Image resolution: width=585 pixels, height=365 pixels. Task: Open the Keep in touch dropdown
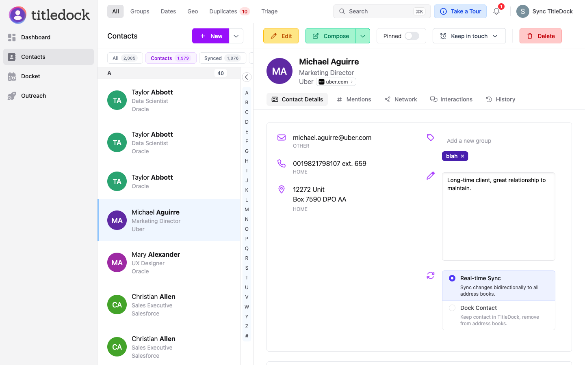469,36
